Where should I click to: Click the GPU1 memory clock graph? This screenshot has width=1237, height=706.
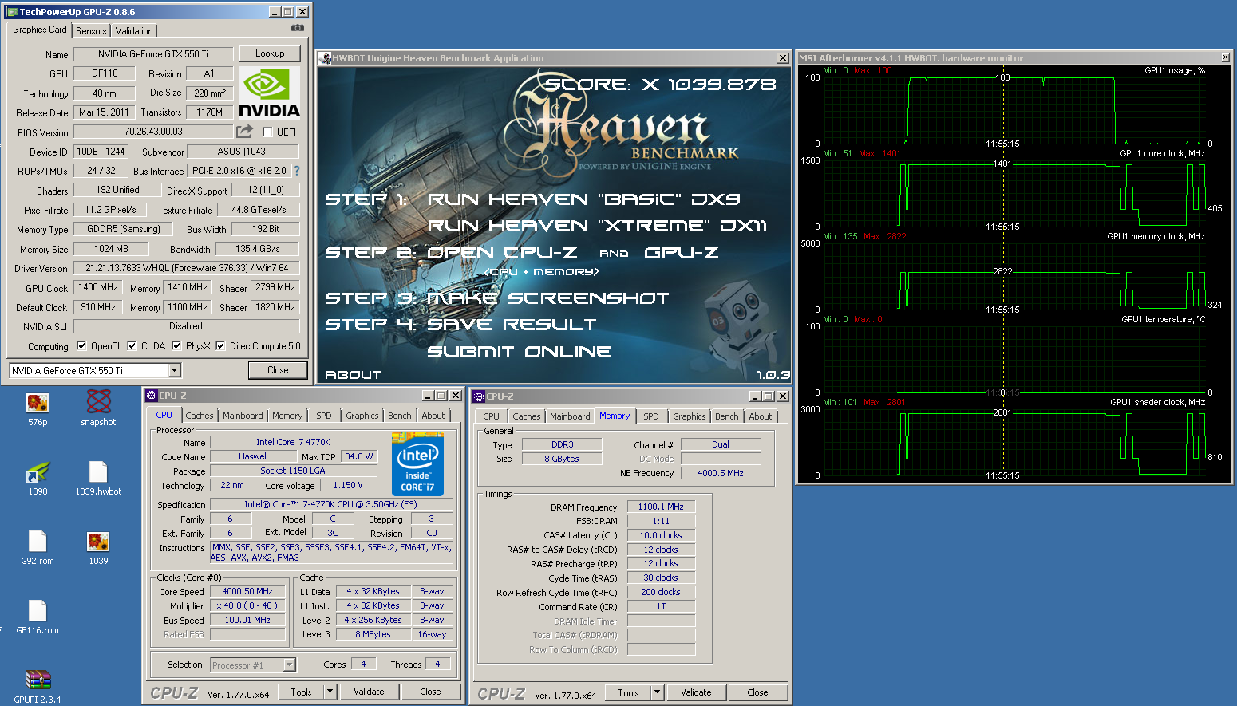[1014, 276]
